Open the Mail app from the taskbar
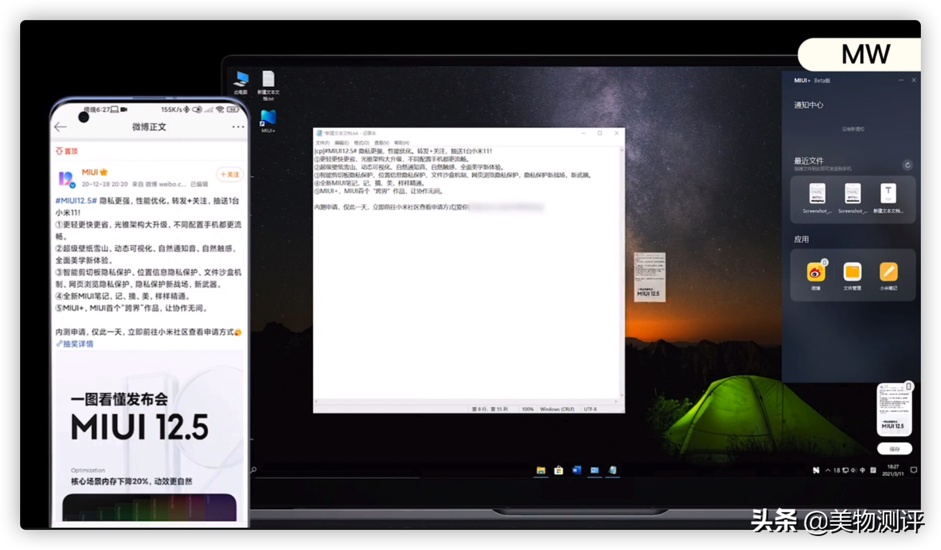The image size is (941, 550). [595, 471]
